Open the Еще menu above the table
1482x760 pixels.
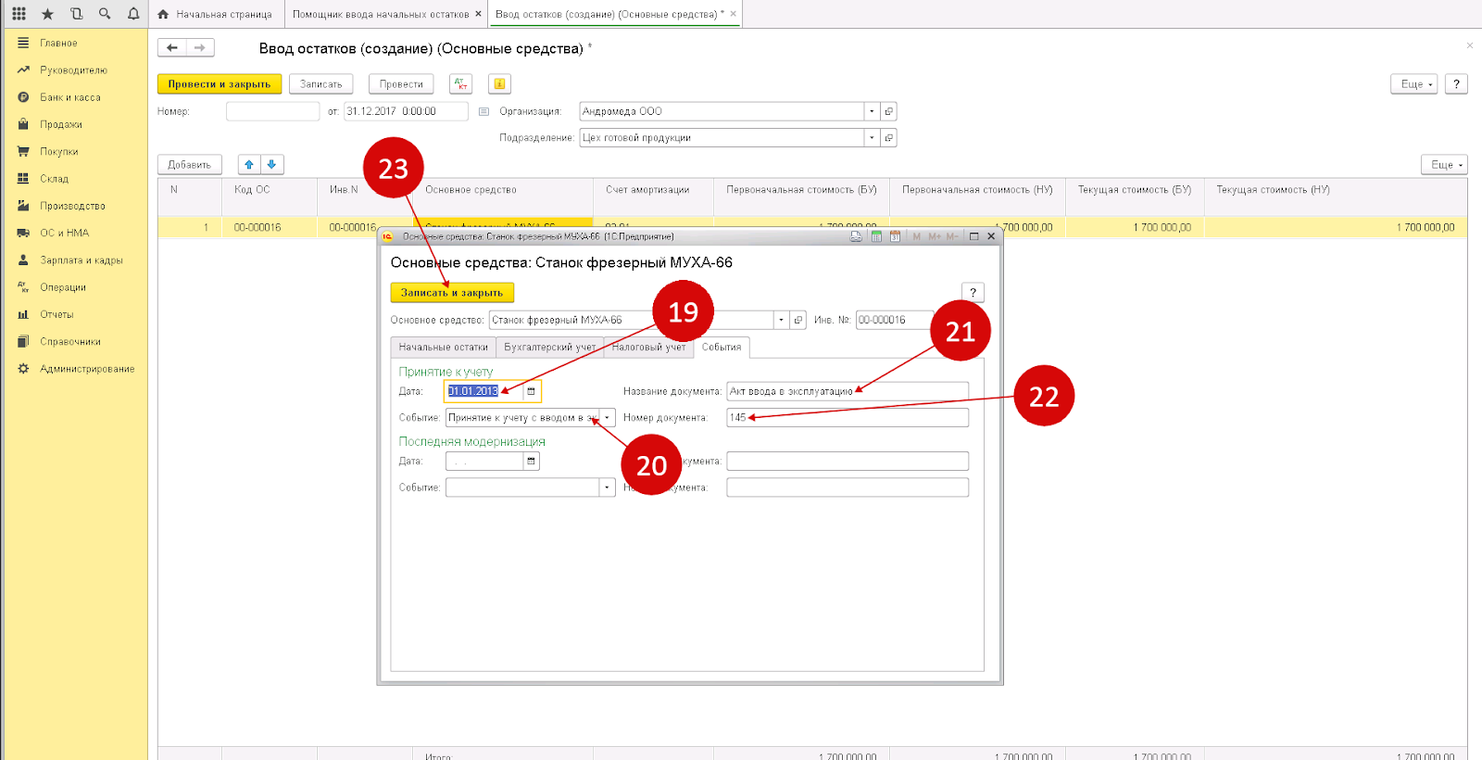[x=1444, y=164]
